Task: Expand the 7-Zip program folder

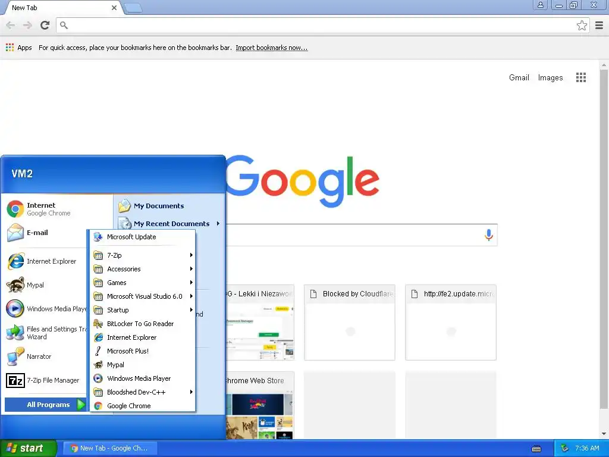Action: click(x=143, y=255)
